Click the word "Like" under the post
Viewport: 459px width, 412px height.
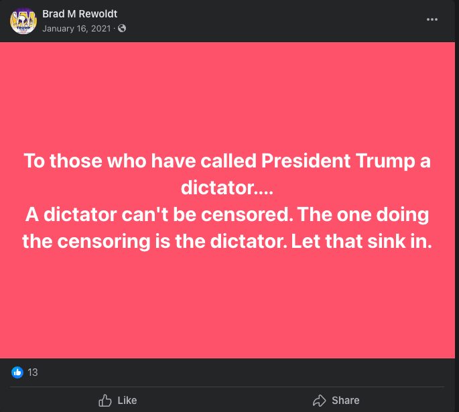tap(127, 401)
